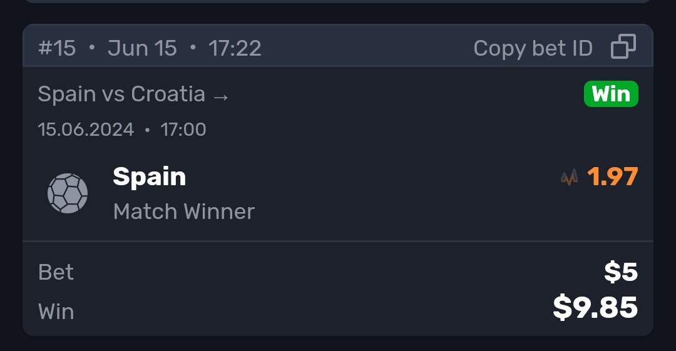Click the $9.85 win amount

click(595, 307)
